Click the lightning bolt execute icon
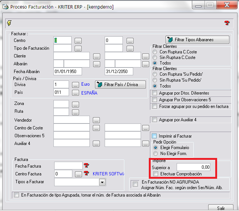 click(9, 23)
